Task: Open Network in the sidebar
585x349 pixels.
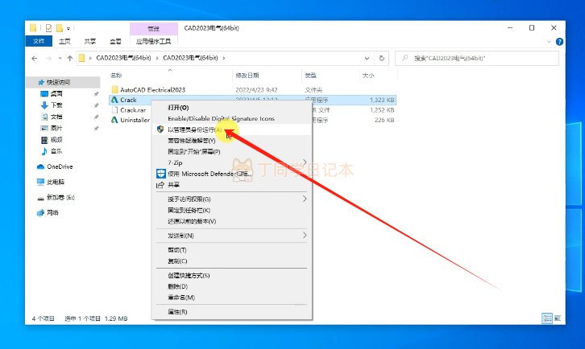Action: click(x=48, y=212)
